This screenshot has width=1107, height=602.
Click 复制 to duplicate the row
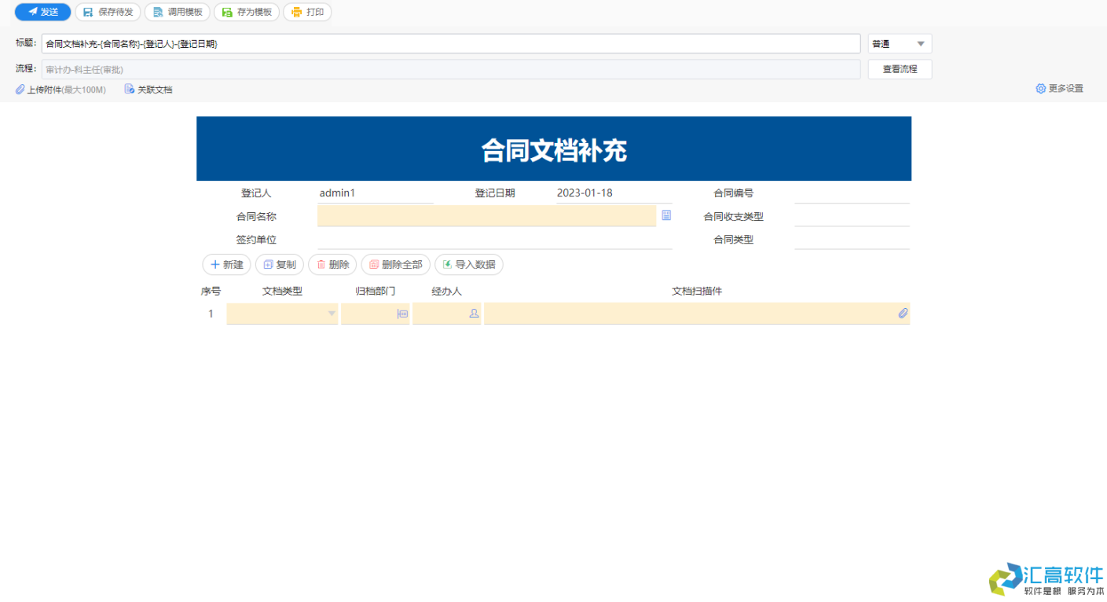(x=280, y=265)
